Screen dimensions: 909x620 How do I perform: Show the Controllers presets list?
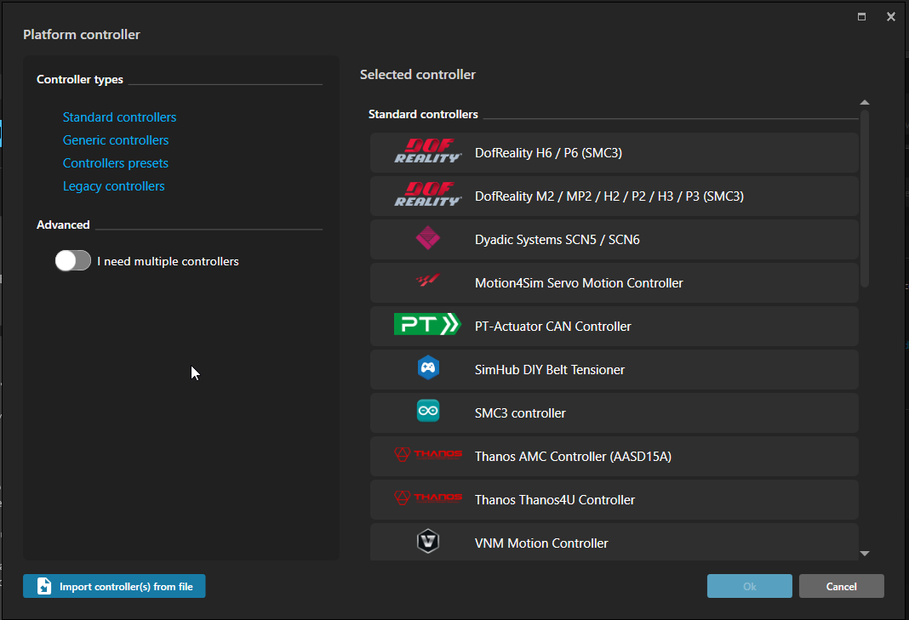click(116, 163)
